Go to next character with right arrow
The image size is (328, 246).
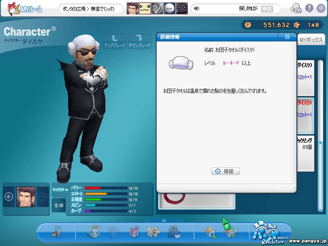[43, 197]
